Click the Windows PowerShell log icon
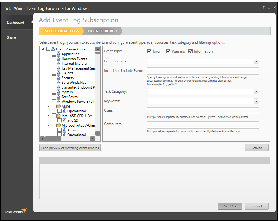This screenshot has height=221, width=278. click(x=59, y=102)
